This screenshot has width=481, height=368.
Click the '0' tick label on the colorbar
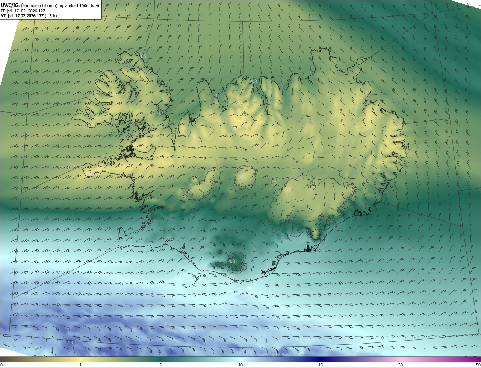(x=2, y=365)
